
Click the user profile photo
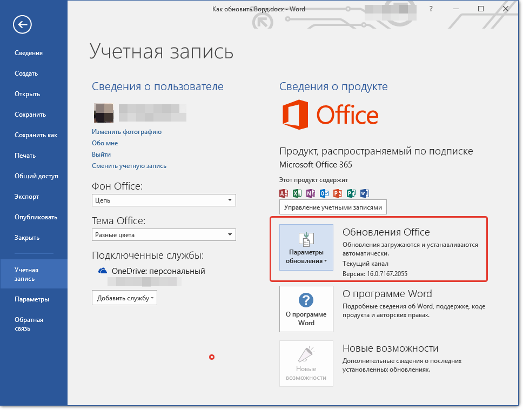pos(103,113)
